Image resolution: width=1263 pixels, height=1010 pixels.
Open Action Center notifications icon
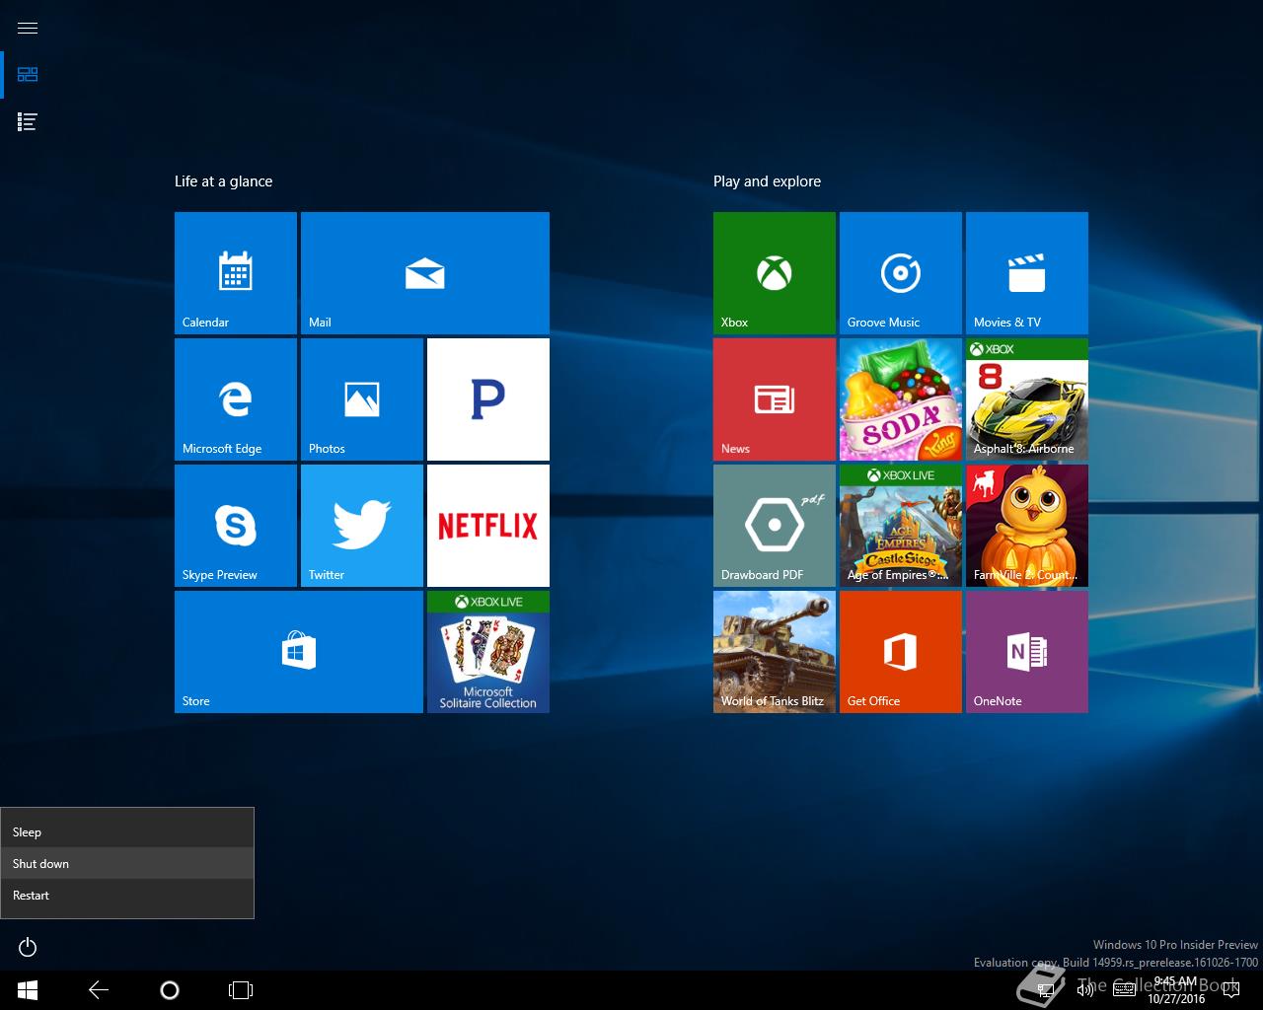tap(1231, 989)
